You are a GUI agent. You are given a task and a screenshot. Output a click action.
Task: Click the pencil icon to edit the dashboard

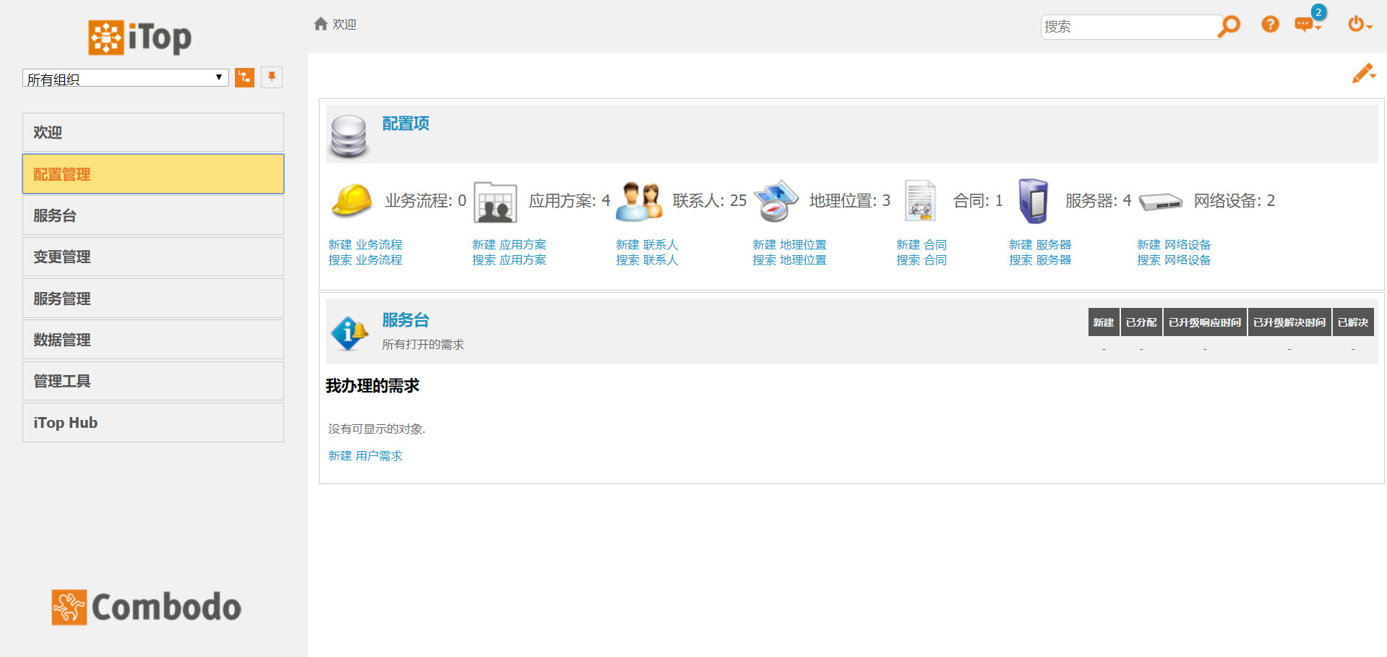pos(1364,73)
